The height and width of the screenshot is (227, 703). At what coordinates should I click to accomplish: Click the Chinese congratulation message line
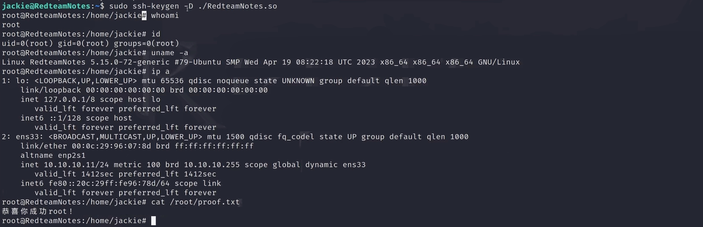pos(37,211)
